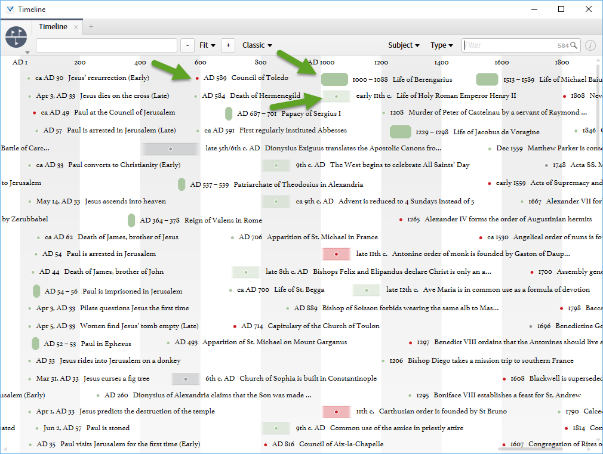Click First regularly instituted Abbesses text
Image resolution: width=603 pixels, height=454 pixels.
tap(293, 130)
